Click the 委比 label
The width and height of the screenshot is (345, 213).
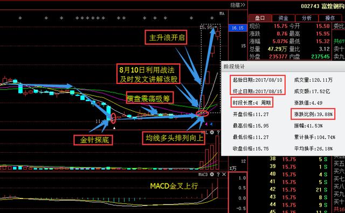click(339, 26)
